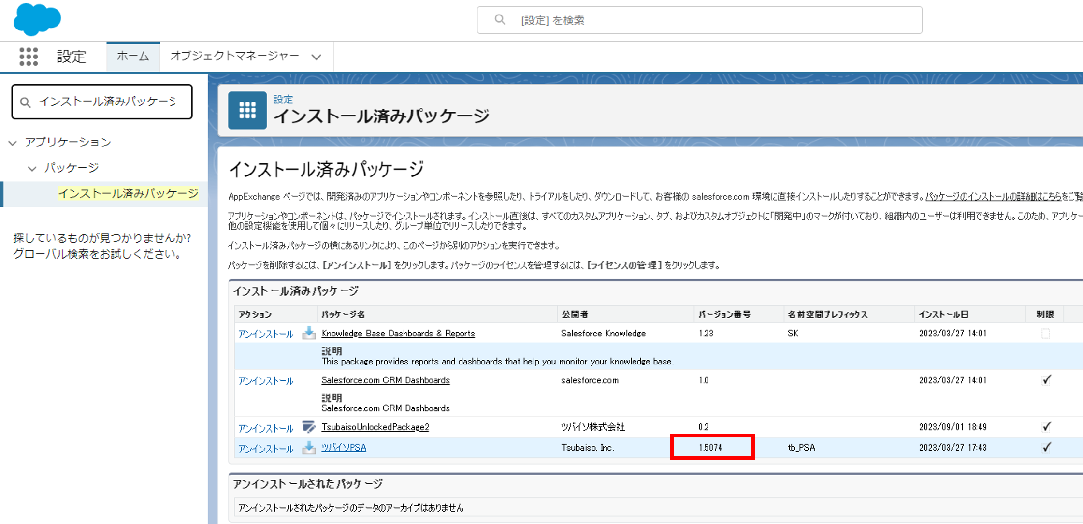1083x524 pixels.
Task: Click the package icon beside TsubaisoUnlockedPackage2
Action: (x=309, y=427)
